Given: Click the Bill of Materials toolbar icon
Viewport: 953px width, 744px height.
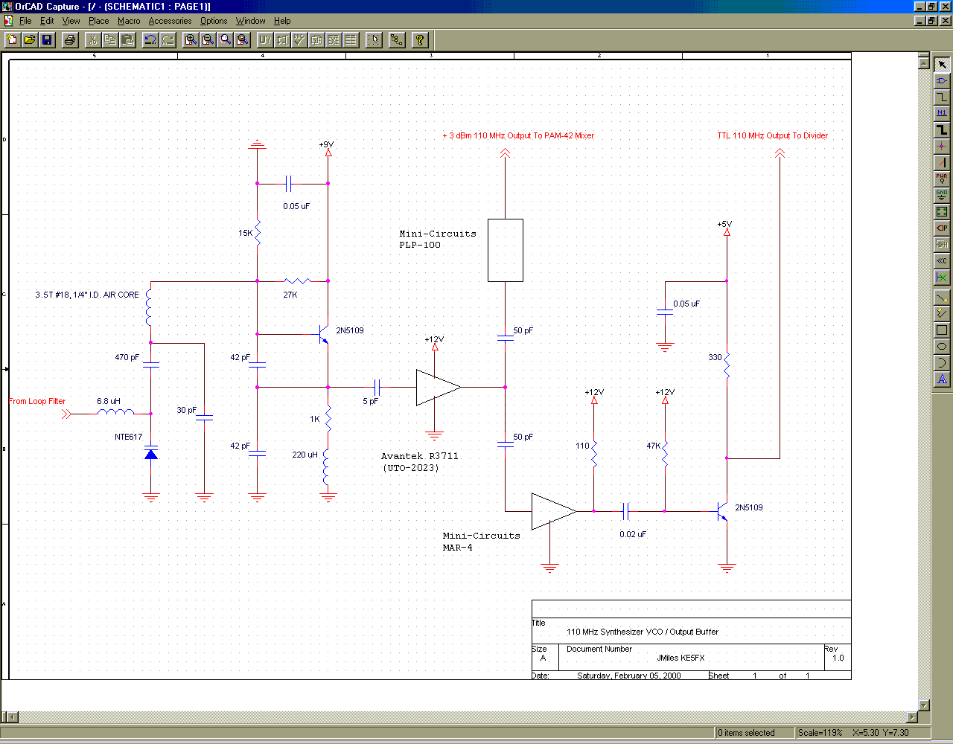Looking at the screenshot, I should coord(351,39).
